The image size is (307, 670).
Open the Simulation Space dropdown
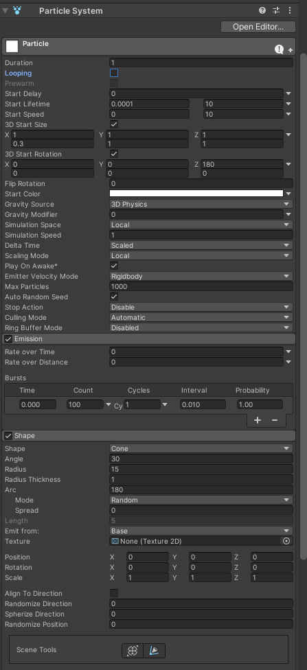(201, 224)
